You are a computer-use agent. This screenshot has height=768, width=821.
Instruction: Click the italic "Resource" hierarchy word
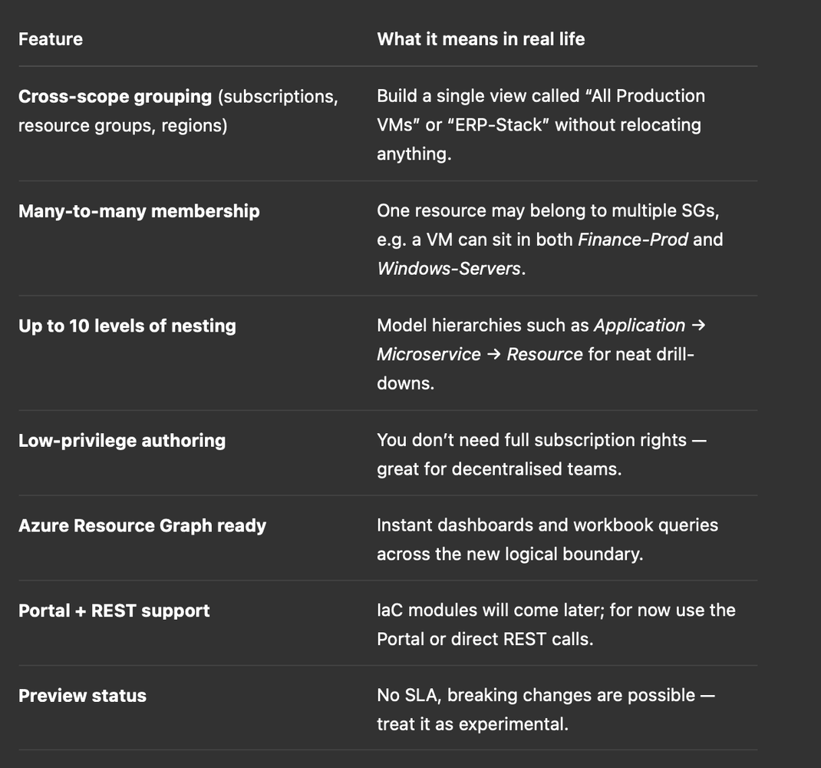click(545, 354)
